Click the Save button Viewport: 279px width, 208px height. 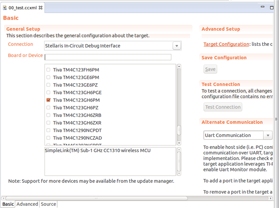coord(210,69)
